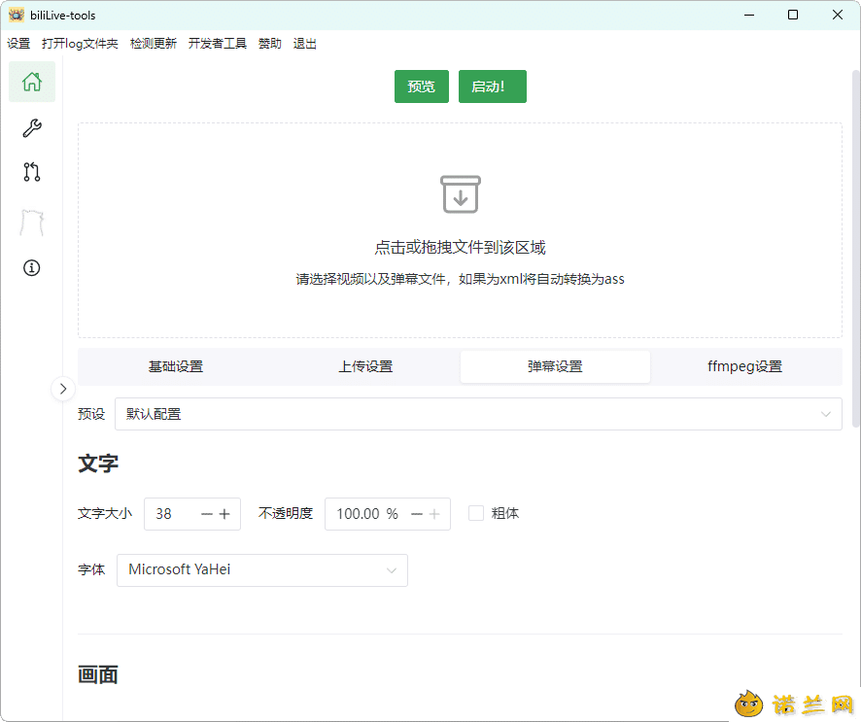This screenshot has width=861, height=722.
Task: Click the 退出 menu item
Action: (305, 44)
